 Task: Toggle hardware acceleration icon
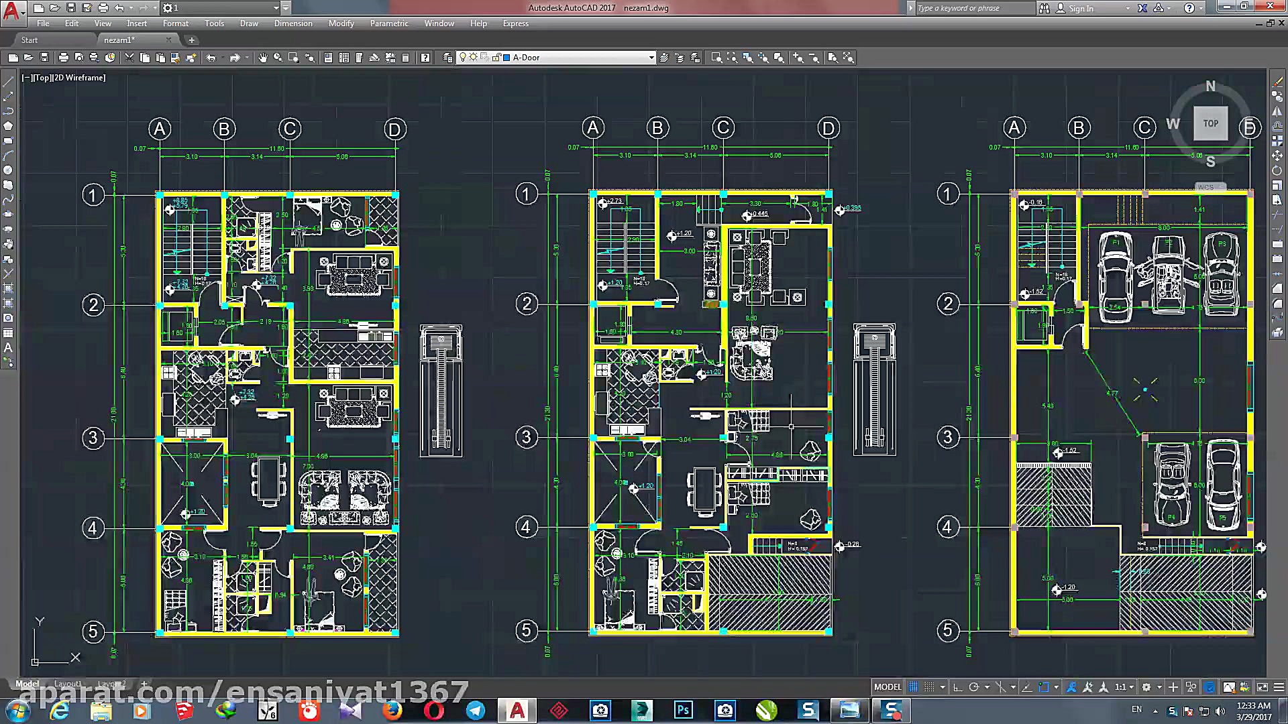tap(1210, 687)
